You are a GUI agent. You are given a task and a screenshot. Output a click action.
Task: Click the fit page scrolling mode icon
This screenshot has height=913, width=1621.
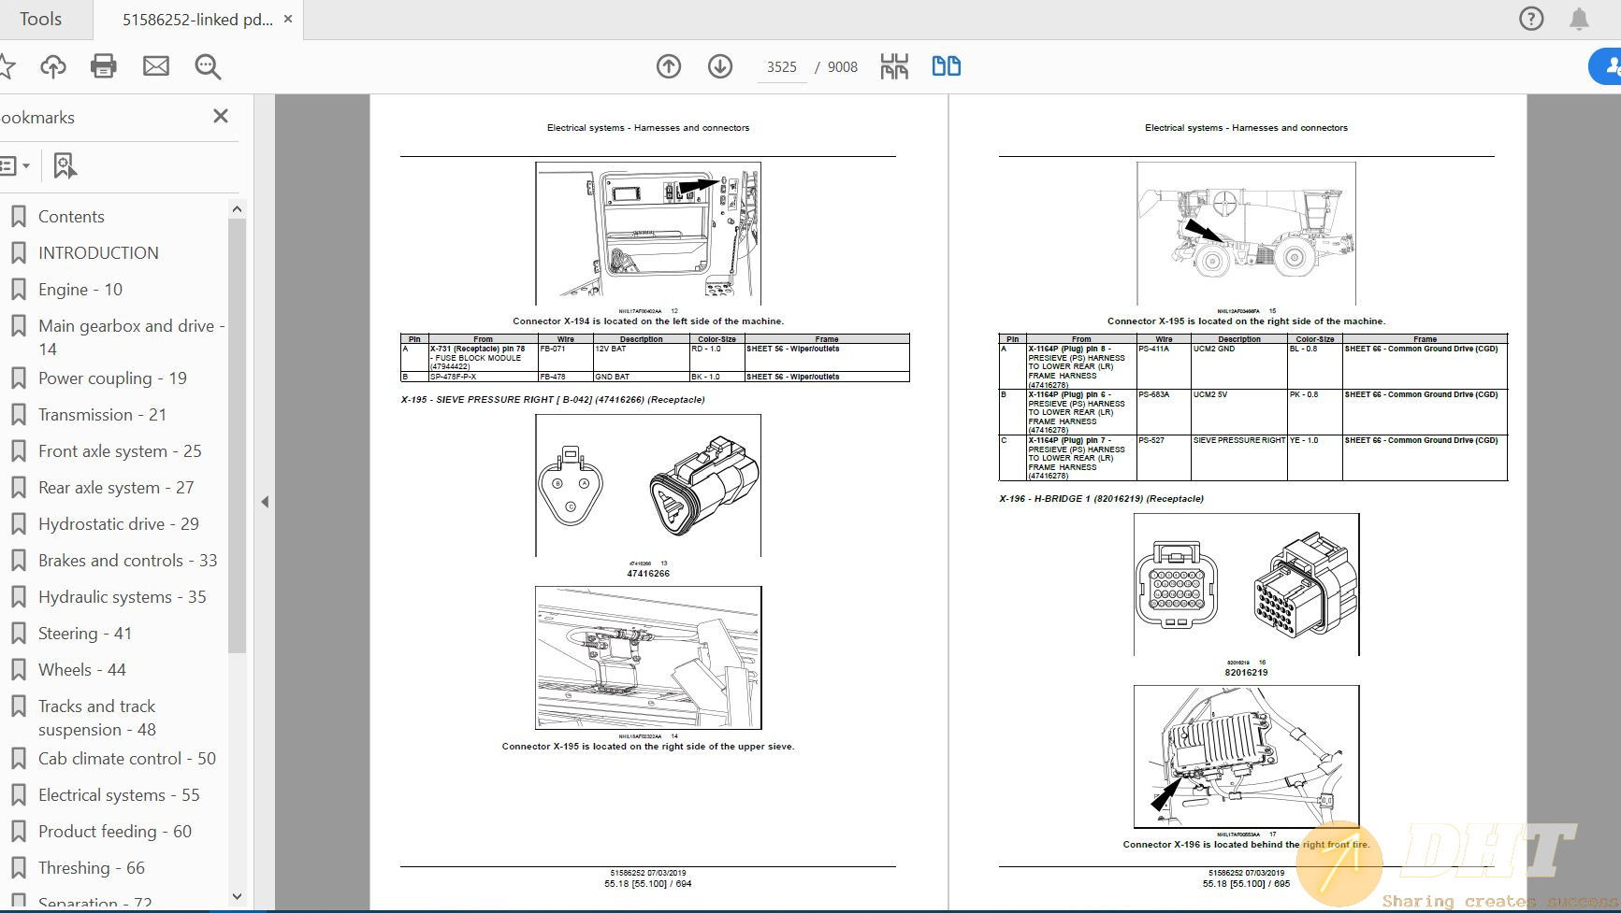pos(894,66)
